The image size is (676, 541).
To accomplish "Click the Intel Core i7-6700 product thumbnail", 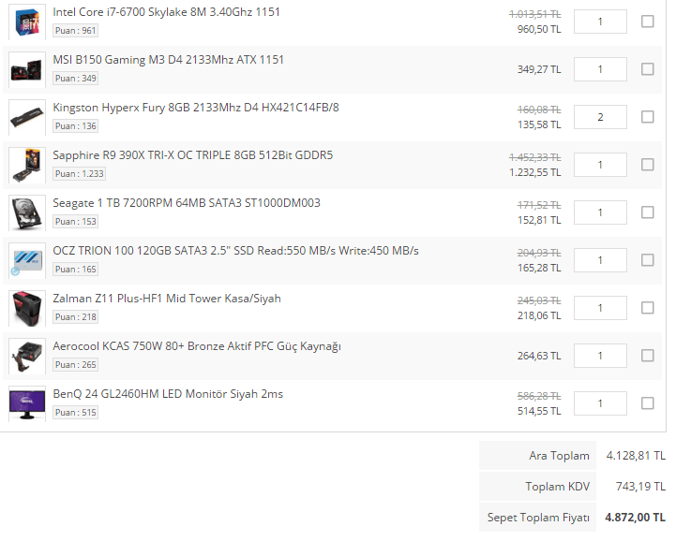I will [x=26, y=22].
